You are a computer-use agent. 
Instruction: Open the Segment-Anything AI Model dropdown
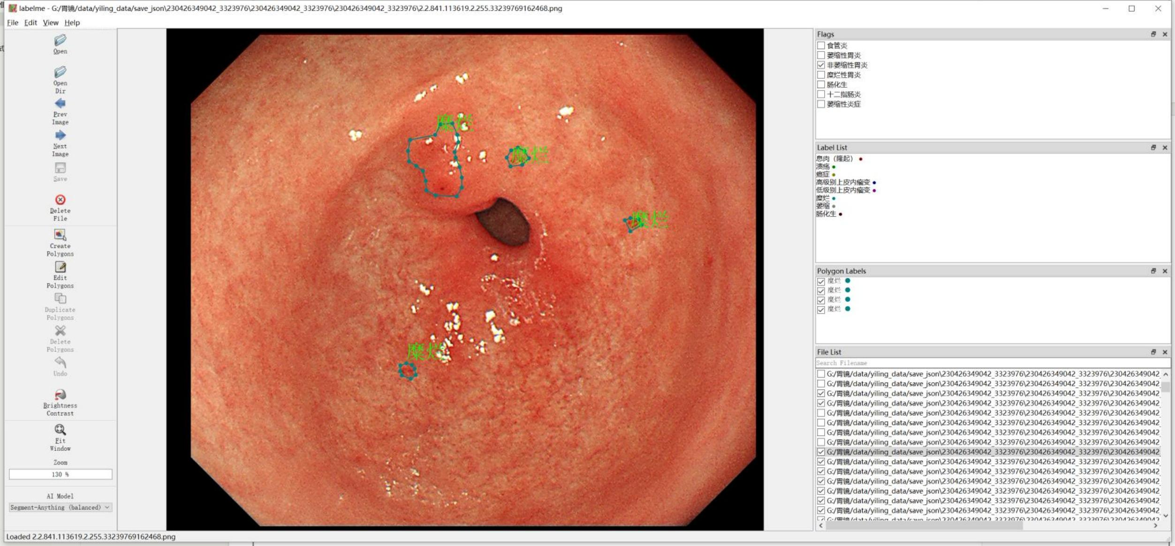tap(60, 508)
